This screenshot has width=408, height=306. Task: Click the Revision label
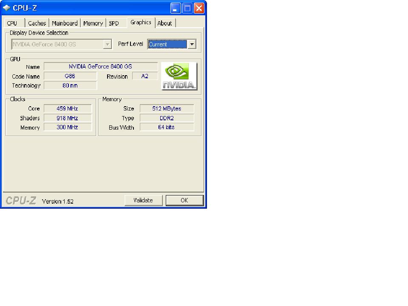point(117,76)
